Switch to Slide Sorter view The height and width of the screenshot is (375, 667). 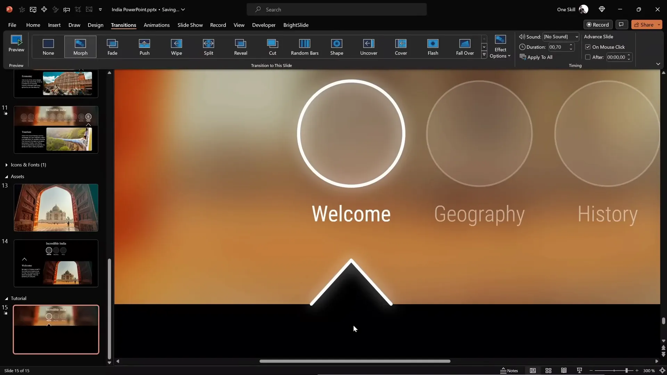point(549,370)
